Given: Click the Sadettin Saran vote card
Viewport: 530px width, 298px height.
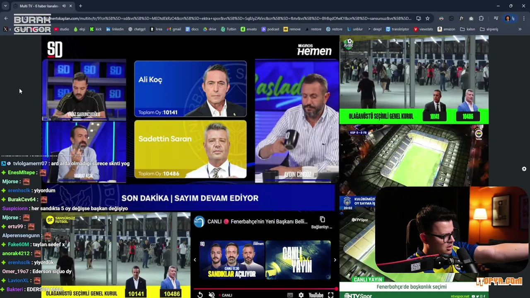Looking at the screenshot, I should click(190, 149).
